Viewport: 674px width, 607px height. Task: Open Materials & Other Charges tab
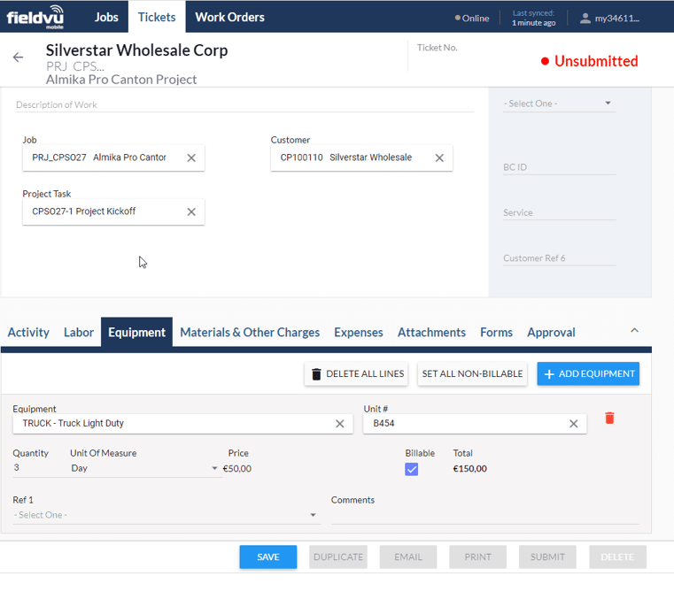coord(250,332)
